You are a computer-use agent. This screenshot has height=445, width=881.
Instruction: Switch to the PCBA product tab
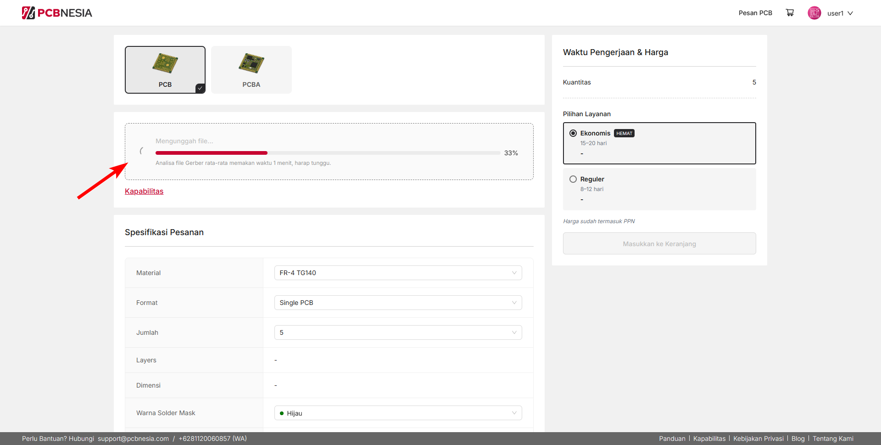(x=251, y=70)
